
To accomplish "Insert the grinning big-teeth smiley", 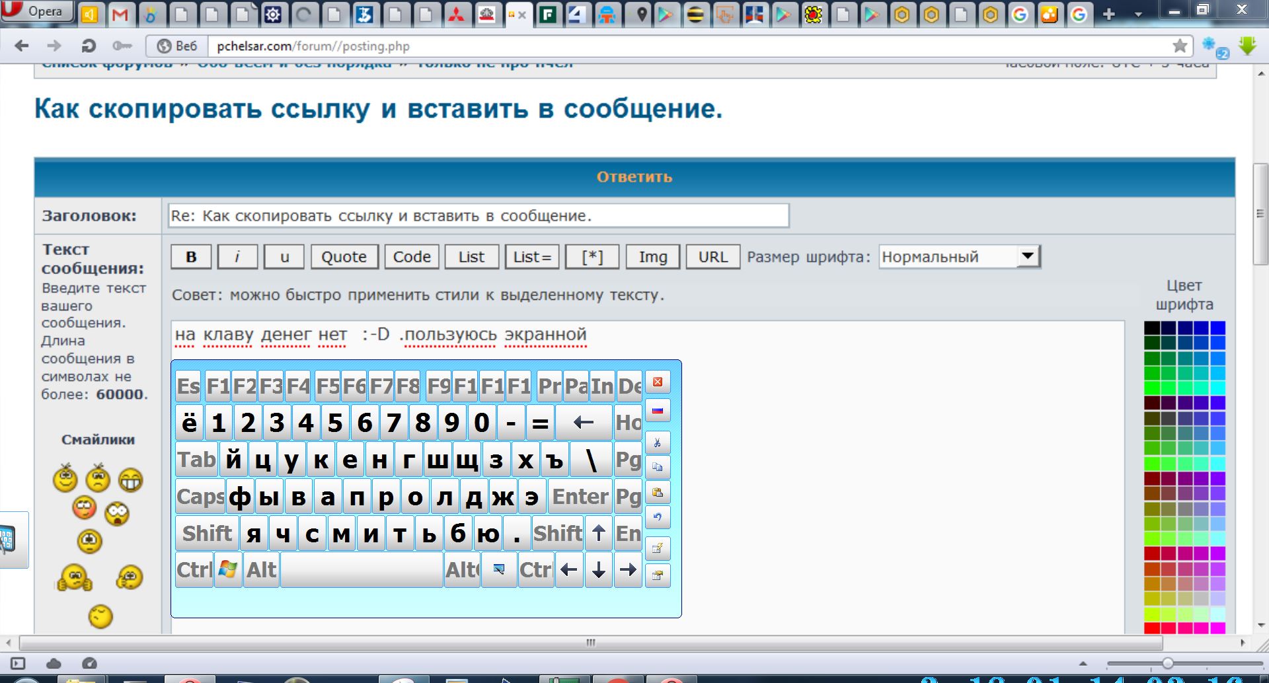I will point(130,480).
